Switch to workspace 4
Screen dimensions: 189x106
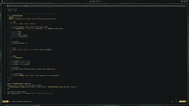pos(11,1)
